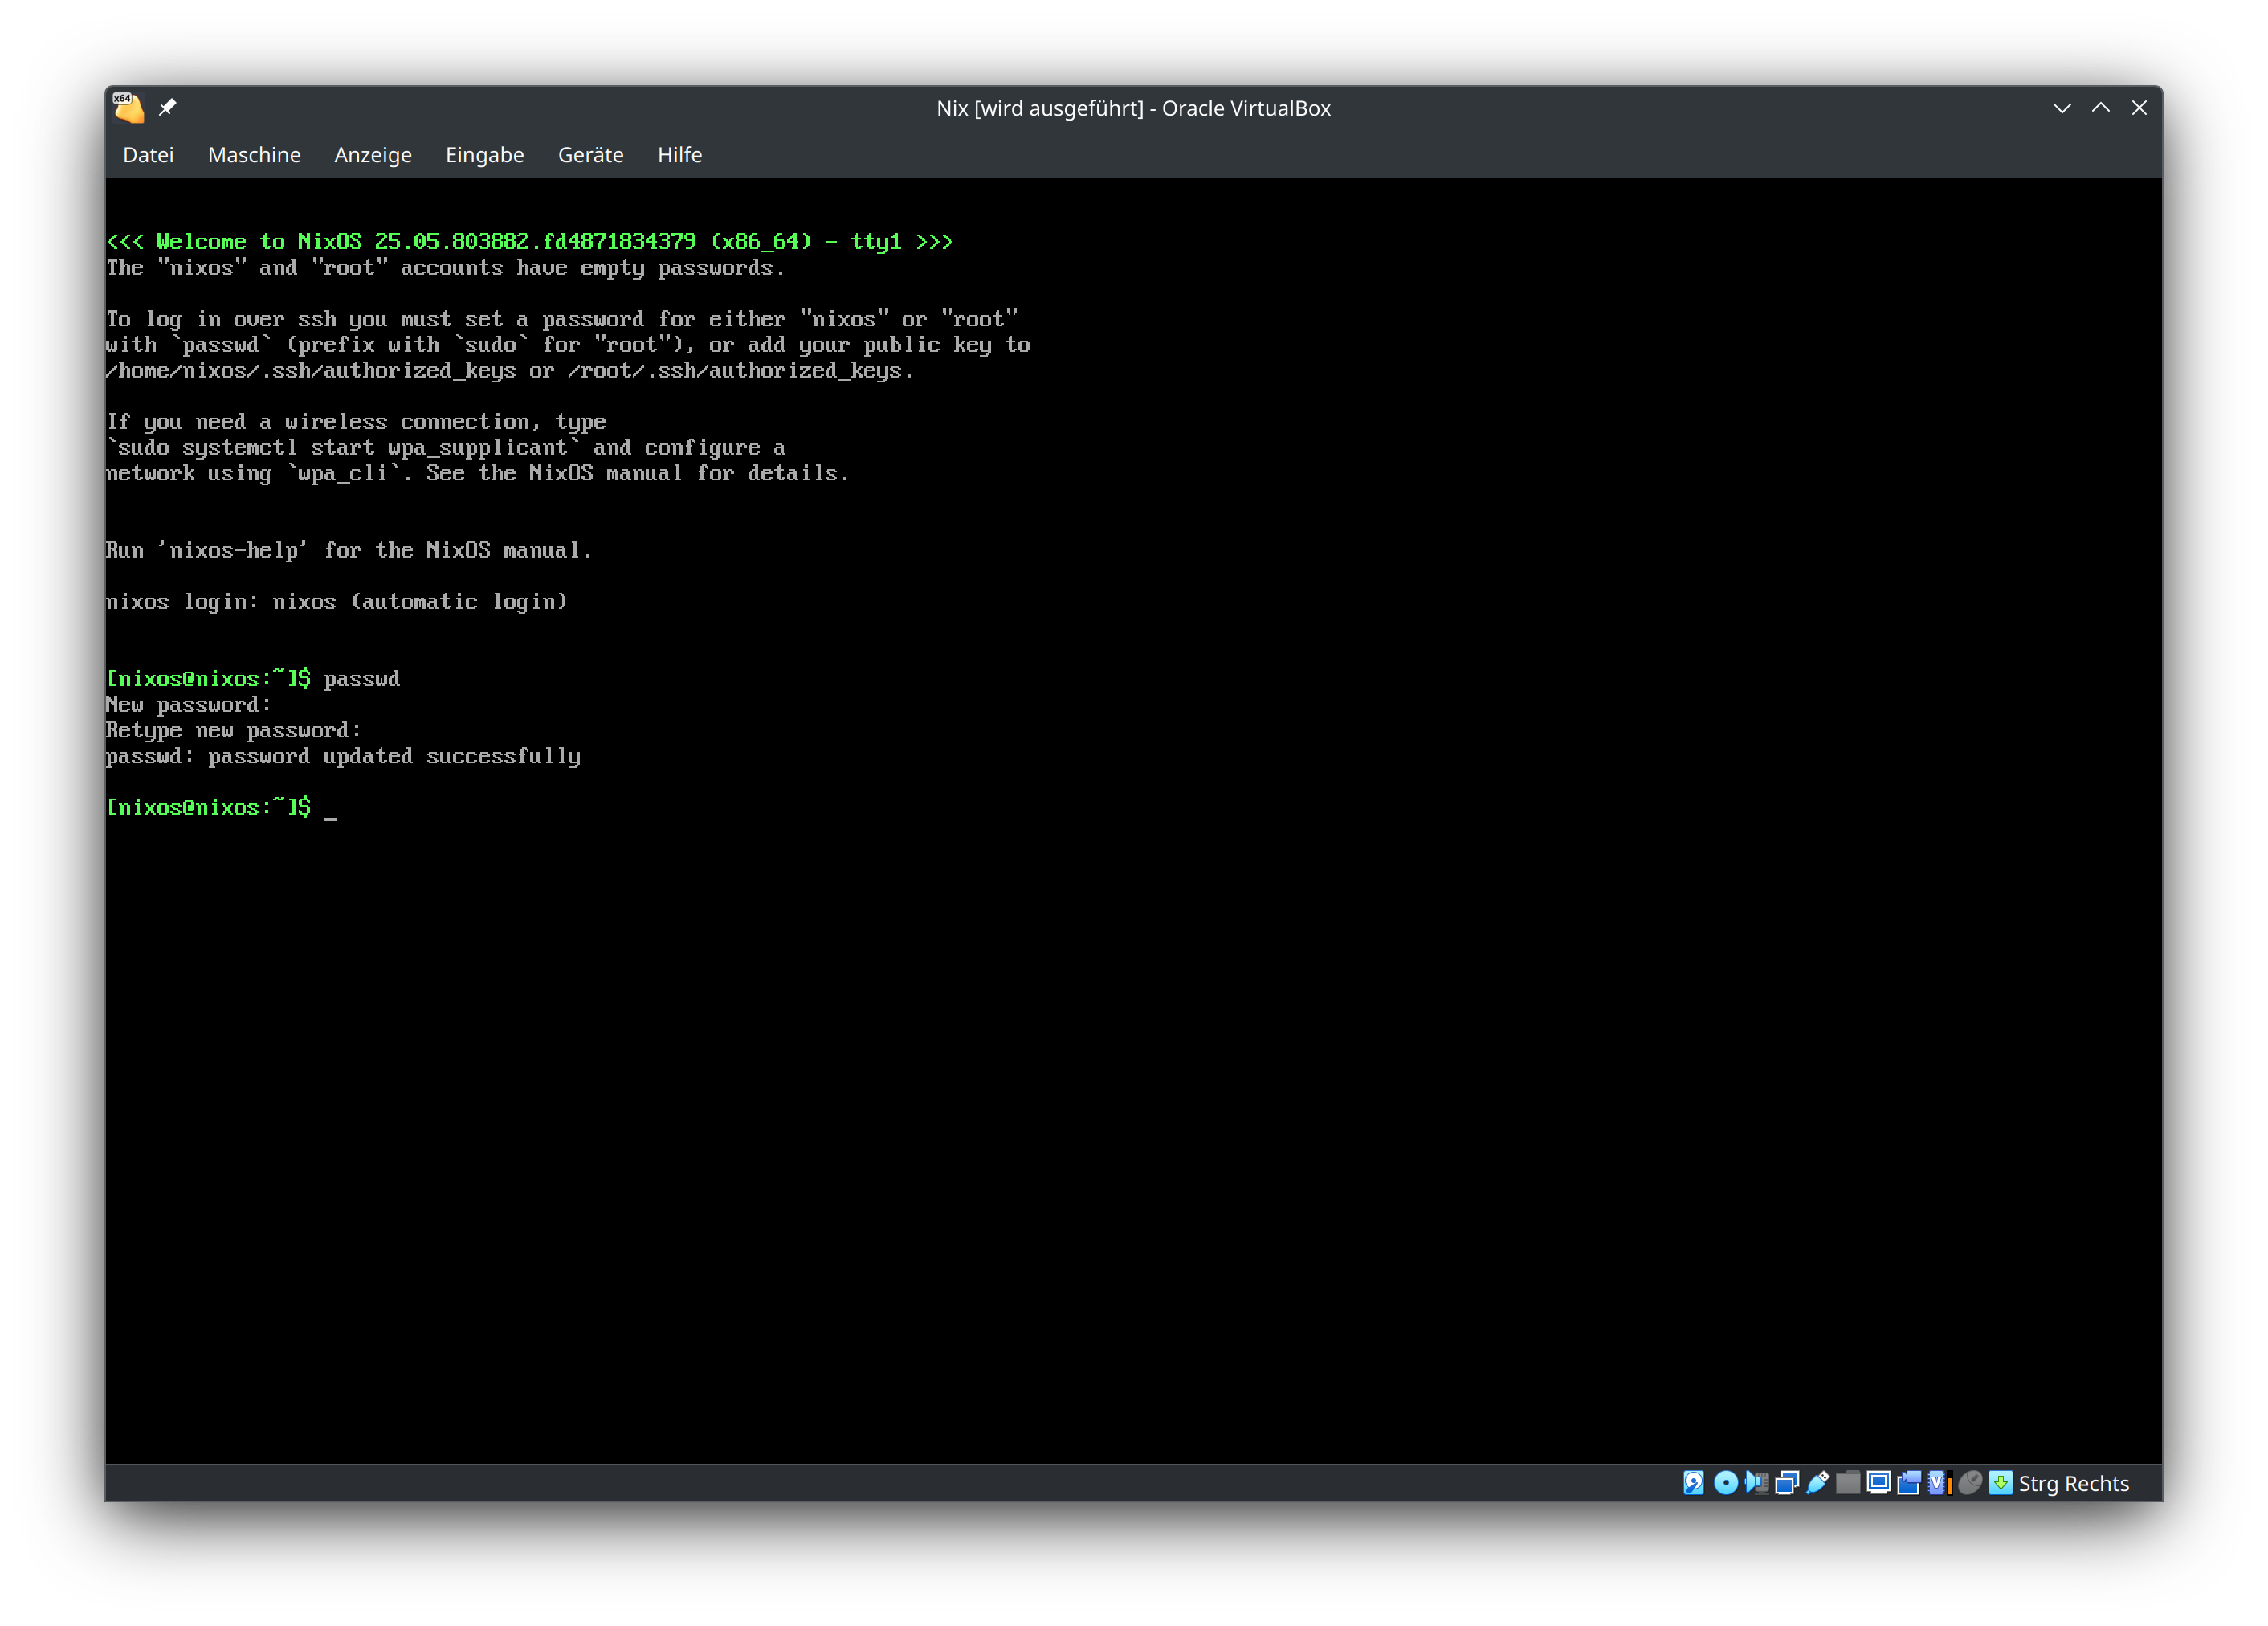2268x1626 pixels.
Task: Click the mouse integration status icon
Action: [1971, 1483]
